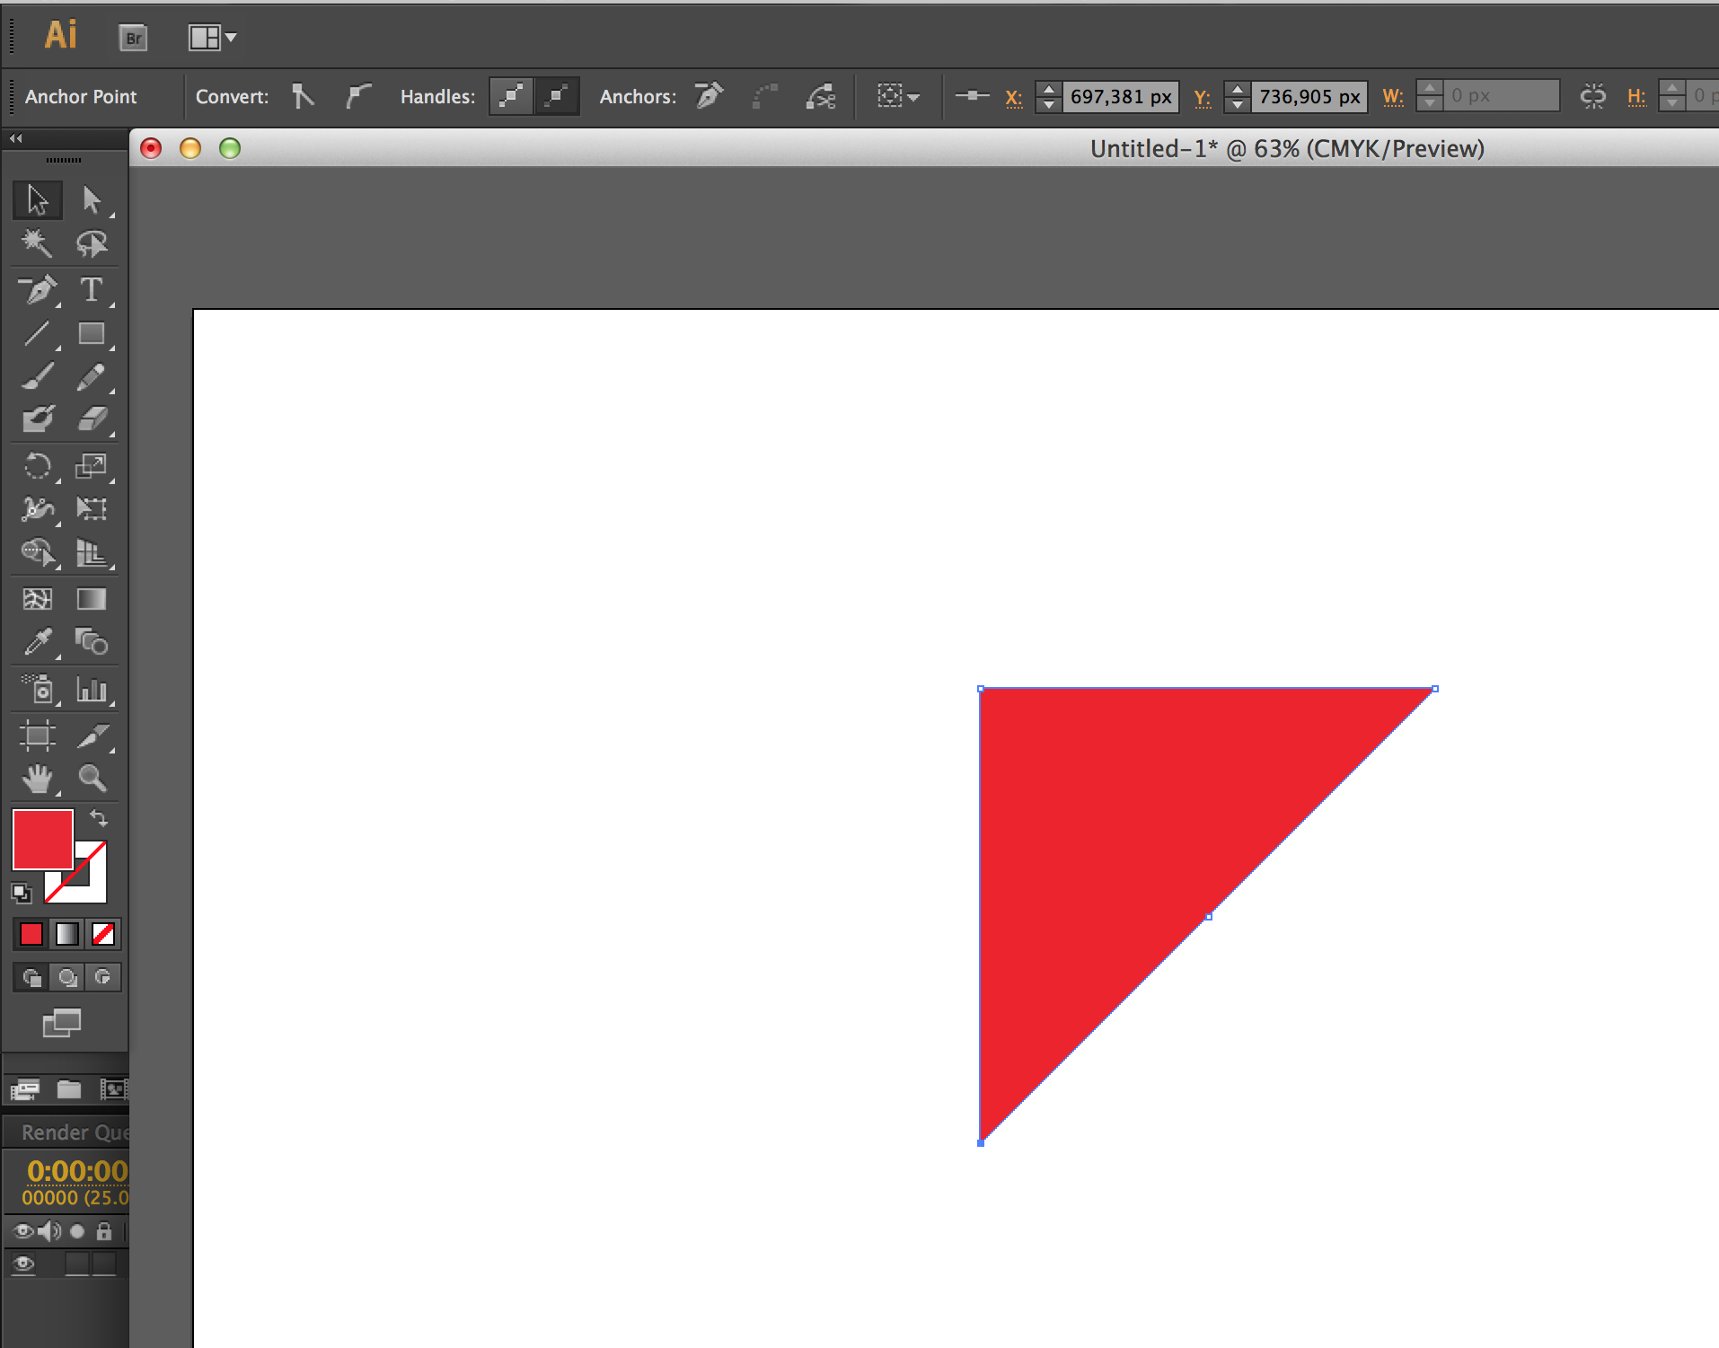This screenshot has height=1348, width=1719.
Task: Select the Hand tool
Action: click(x=38, y=779)
